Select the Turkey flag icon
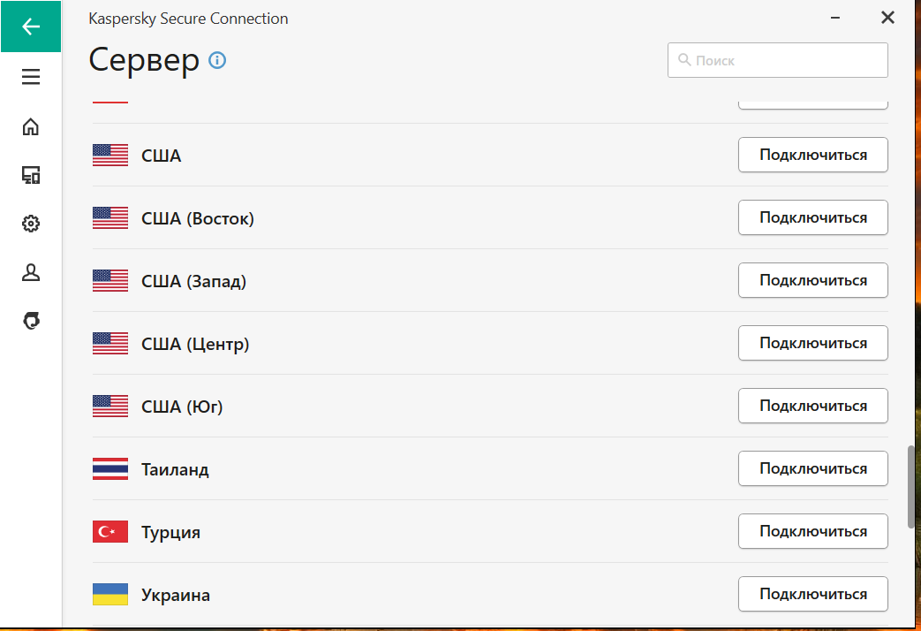Viewport: 921px width, 631px height. point(110,532)
